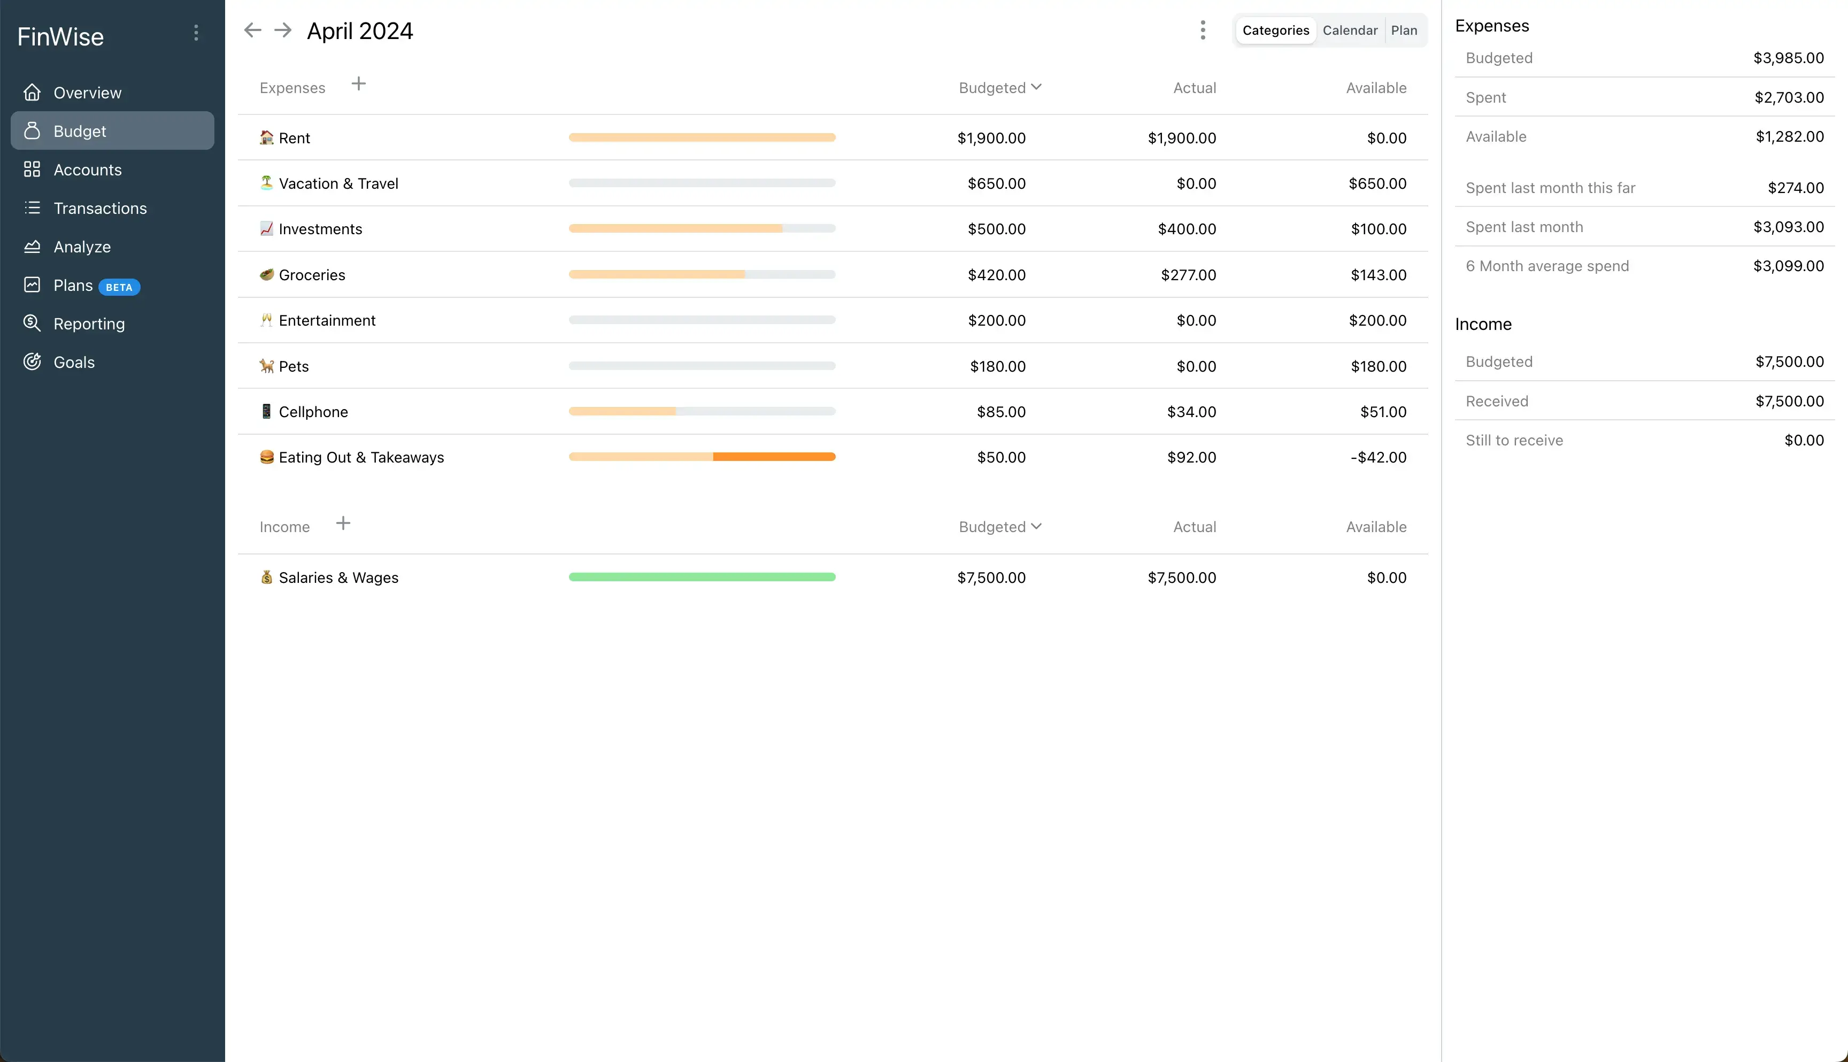
Task: Open the FinWise app menu
Action: [x=196, y=32]
